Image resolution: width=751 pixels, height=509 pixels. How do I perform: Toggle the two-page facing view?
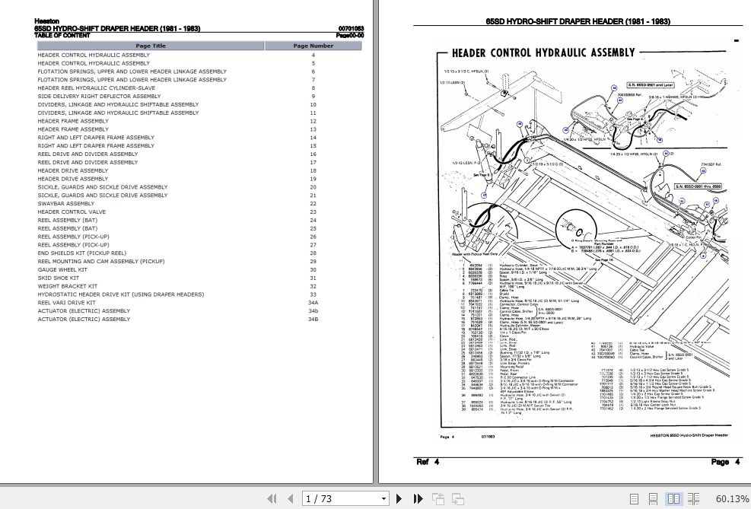click(x=674, y=498)
